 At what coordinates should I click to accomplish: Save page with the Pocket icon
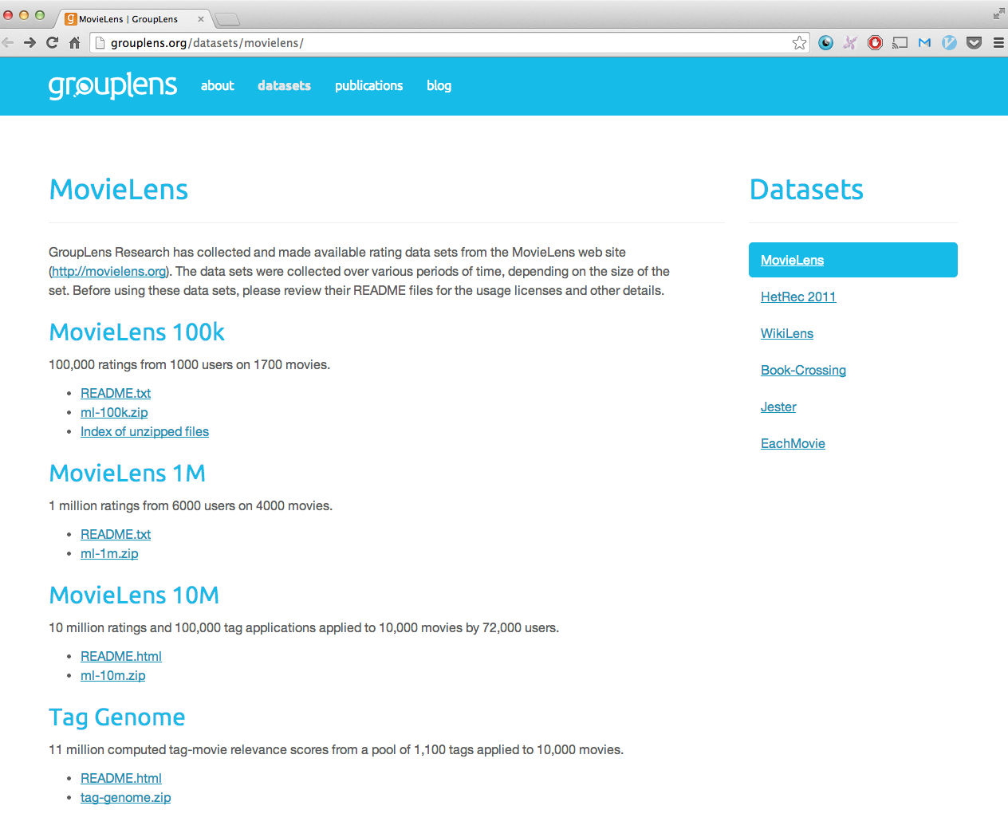974,43
